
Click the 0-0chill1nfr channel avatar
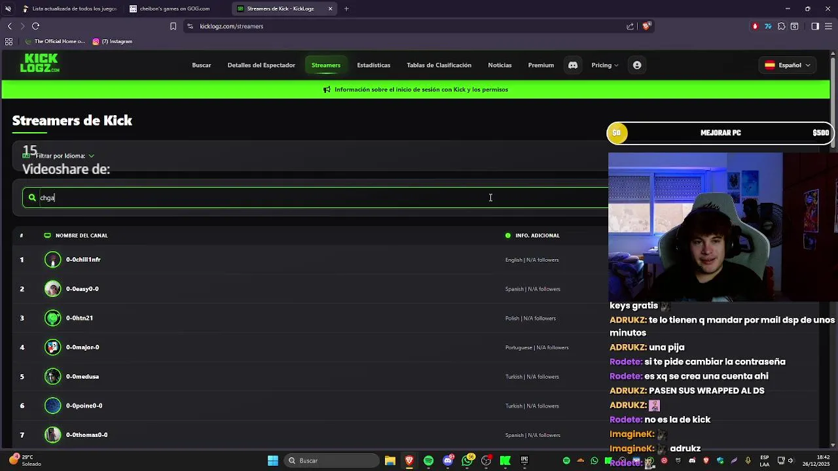click(52, 260)
